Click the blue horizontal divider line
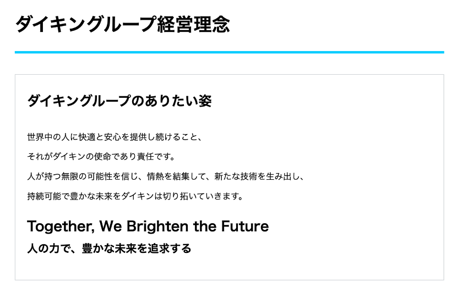This screenshot has height=298, width=468. coord(229,52)
